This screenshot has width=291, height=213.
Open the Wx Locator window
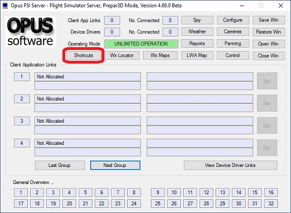[122, 56]
